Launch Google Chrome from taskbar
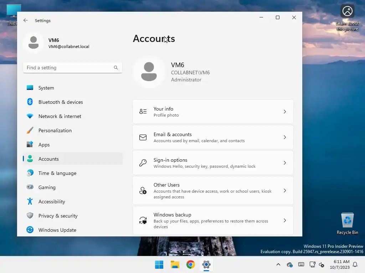365x273 pixels. (190, 264)
